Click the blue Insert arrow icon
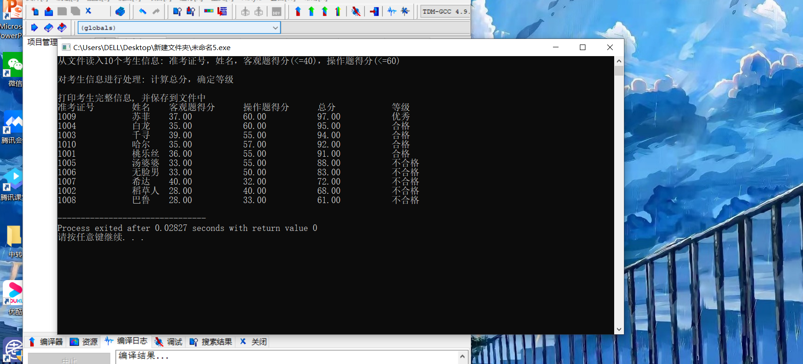 (34, 28)
